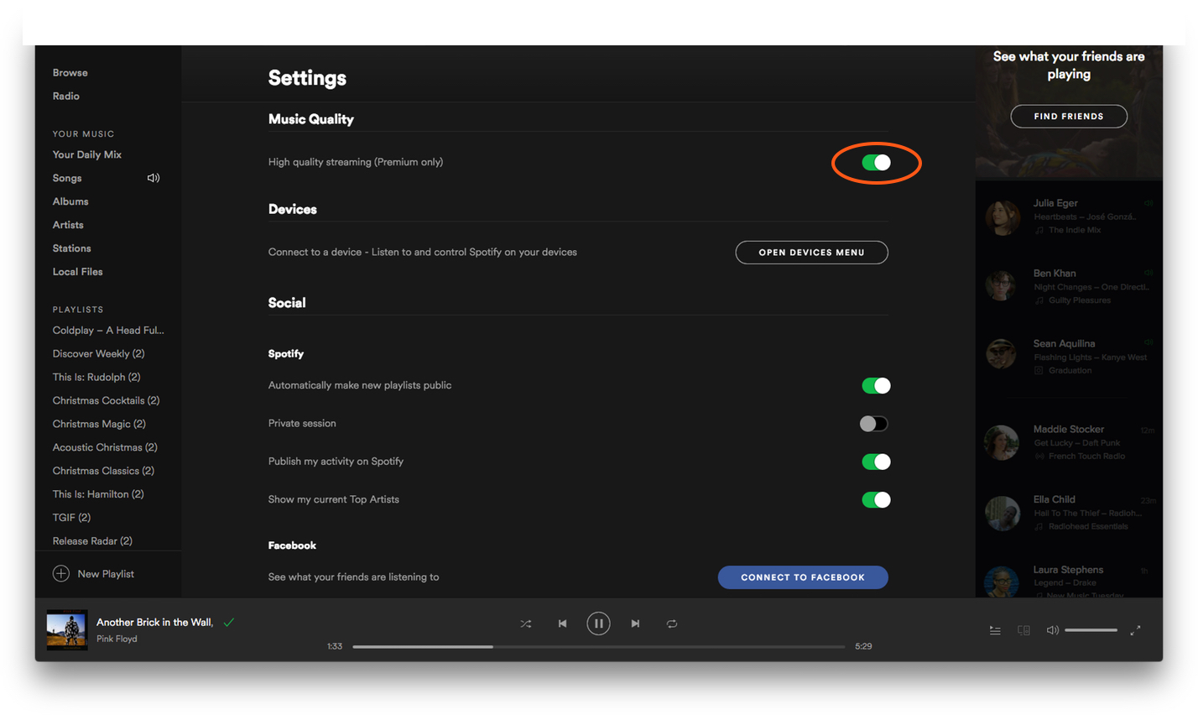Click Radiohead Essentials under Ella Child
This screenshot has width=1198, height=715.
[x=1088, y=527]
